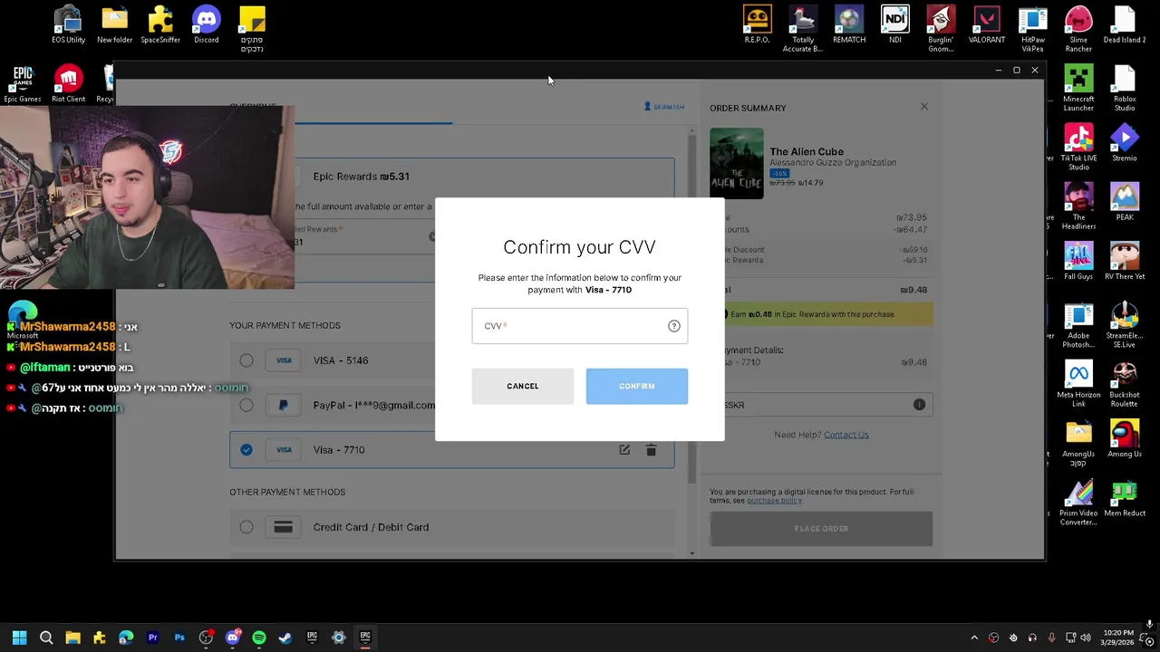
Task: Open Meta Horizon Link desktop icon
Action: tap(1078, 383)
